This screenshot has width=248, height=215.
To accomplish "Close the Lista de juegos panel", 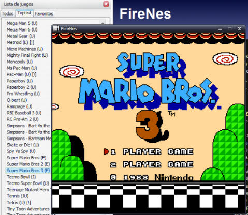I will 106,4.
